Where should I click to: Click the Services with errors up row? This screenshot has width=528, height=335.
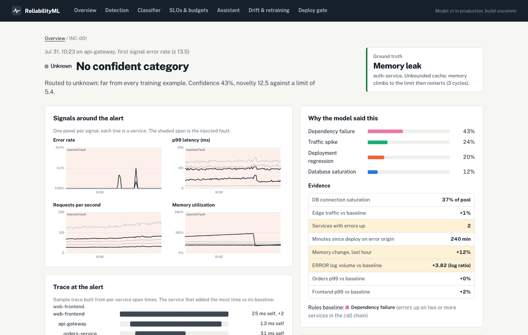(x=391, y=226)
